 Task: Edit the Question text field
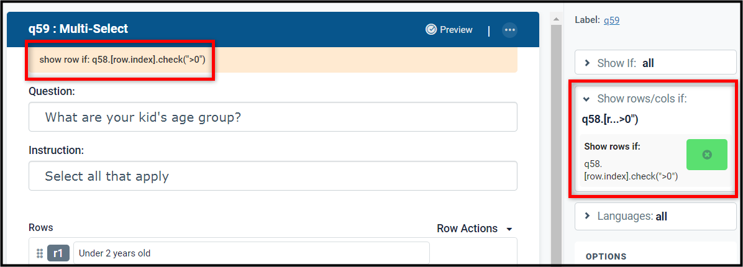(x=273, y=117)
